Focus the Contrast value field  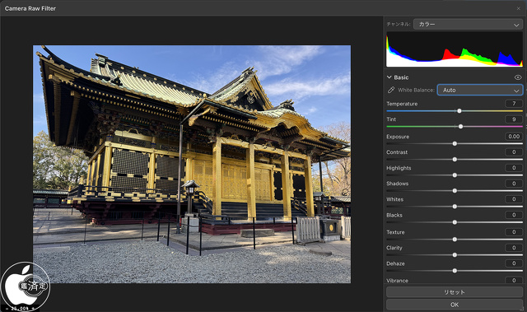coord(514,151)
